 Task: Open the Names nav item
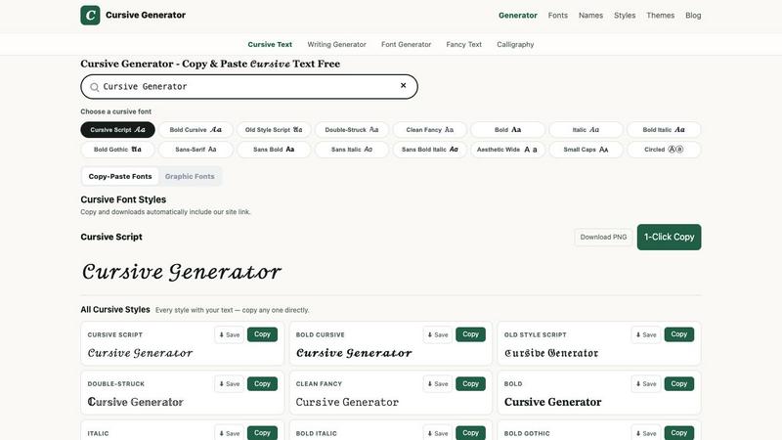[590, 16]
